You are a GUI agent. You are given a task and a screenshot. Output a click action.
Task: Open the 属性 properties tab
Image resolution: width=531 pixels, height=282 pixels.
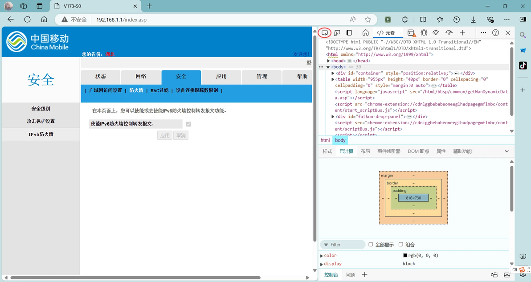441,151
